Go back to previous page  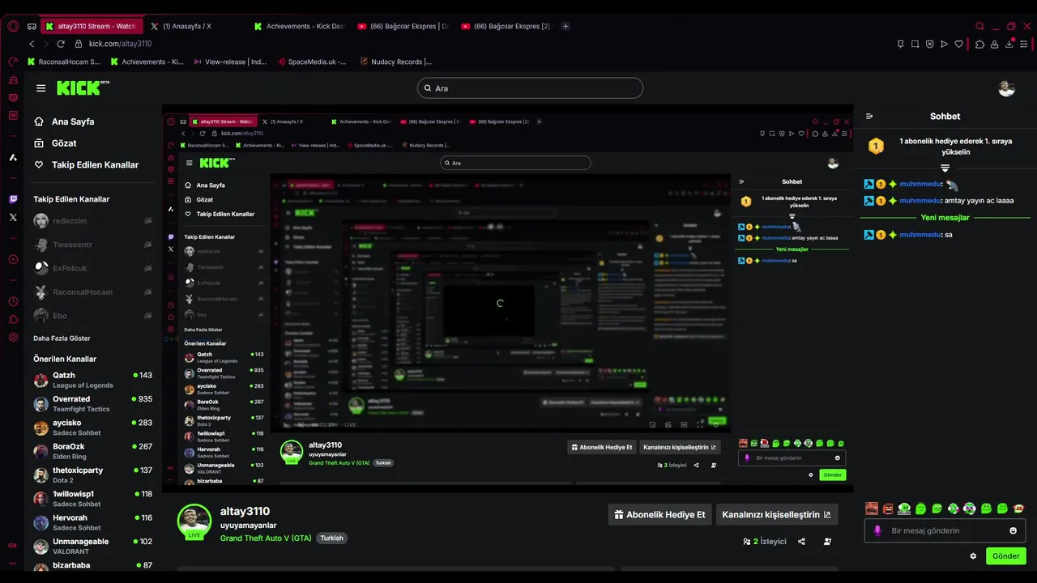32,44
